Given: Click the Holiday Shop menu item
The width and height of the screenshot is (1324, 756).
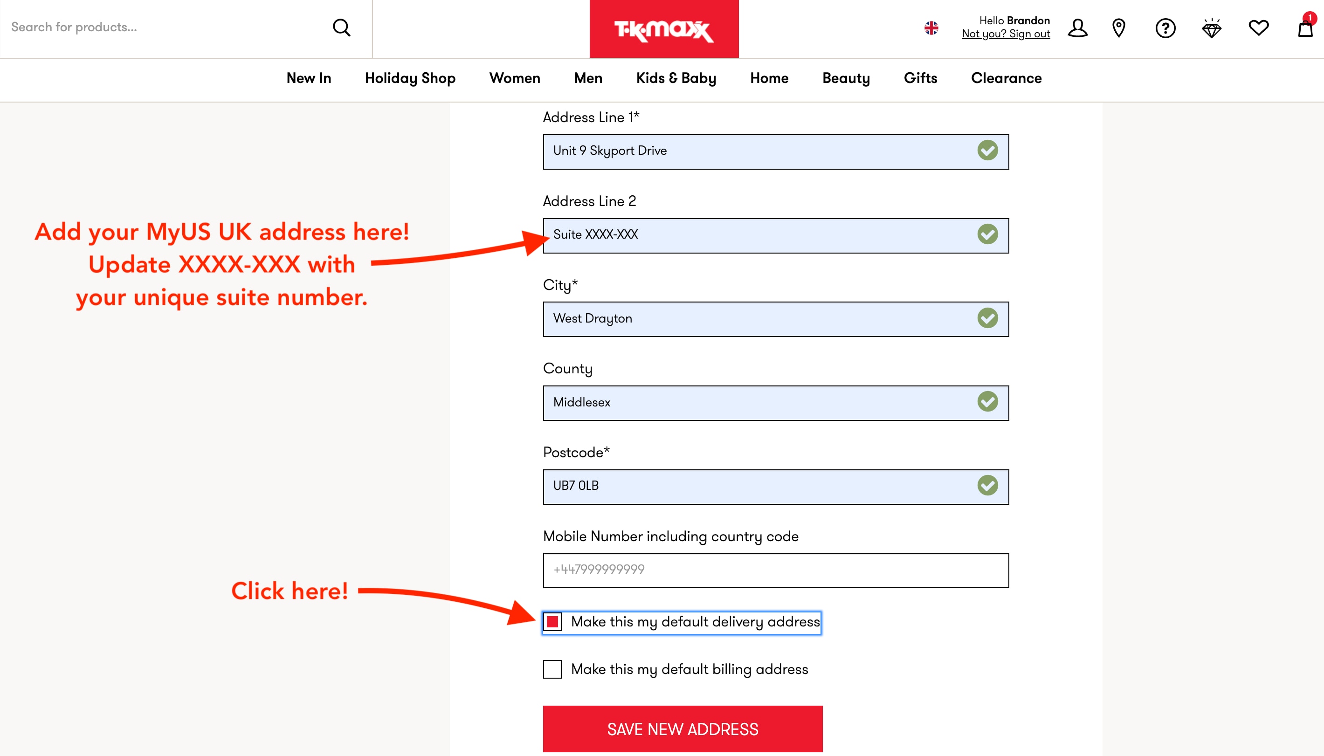Looking at the screenshot, I should pyautogui.click(x=410, y=78).
